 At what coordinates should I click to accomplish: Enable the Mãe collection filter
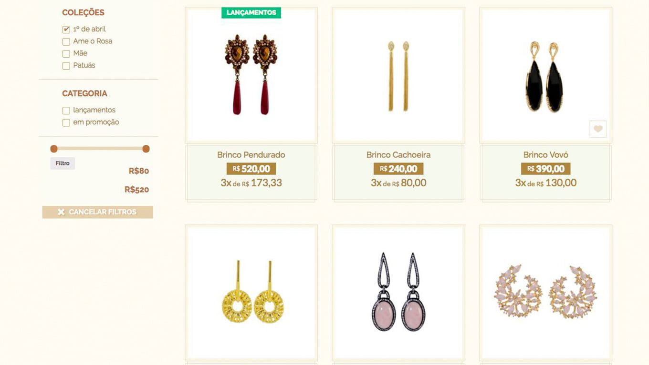(x=66, y=54)
